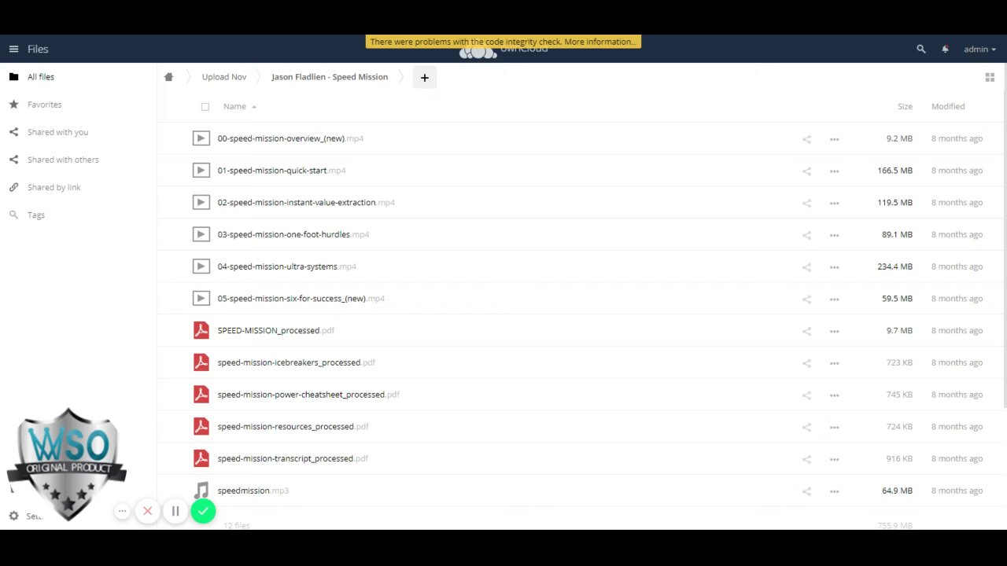Share speed-mission-resources_processed pdf

[806, 428]
